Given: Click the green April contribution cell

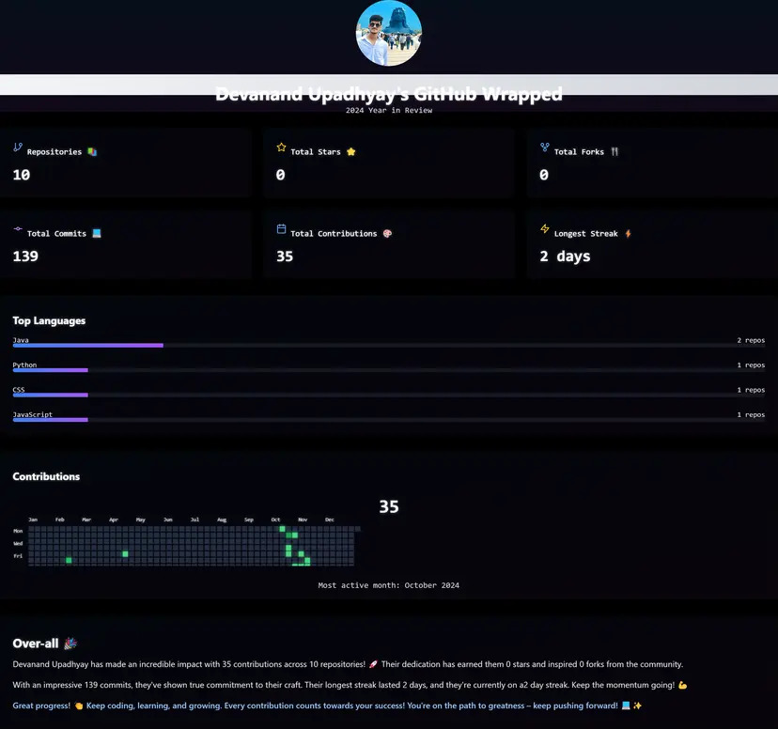Looking at the screenshot, I should pos(125,554).
